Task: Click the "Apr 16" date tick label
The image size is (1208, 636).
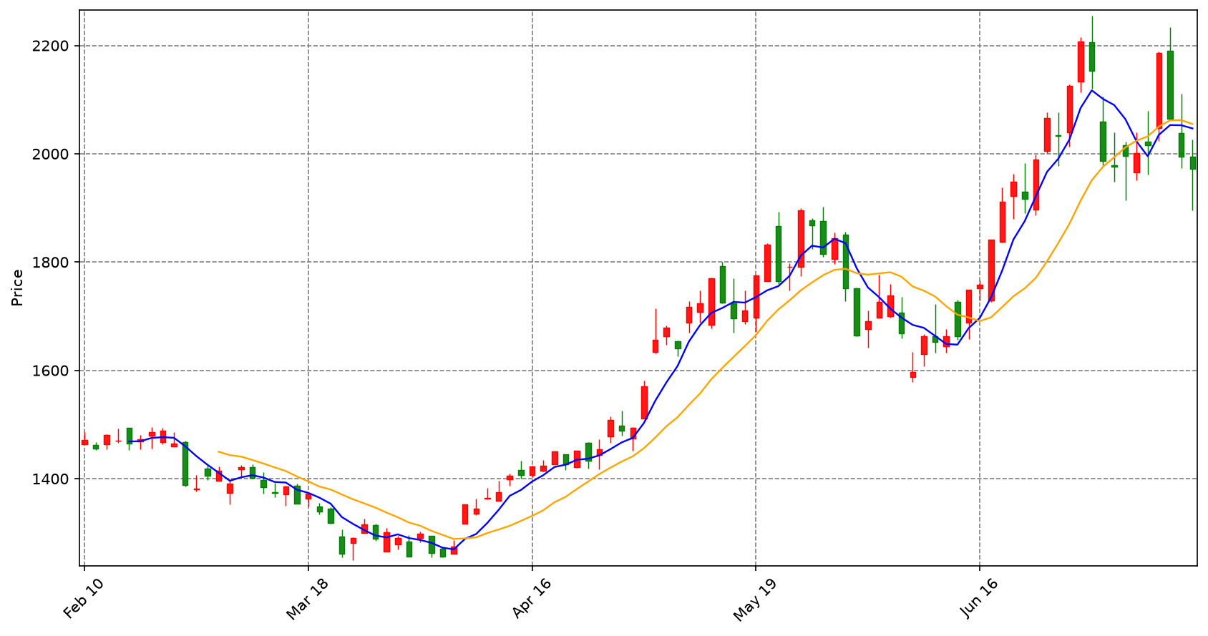Action: (x=532, y=598)
